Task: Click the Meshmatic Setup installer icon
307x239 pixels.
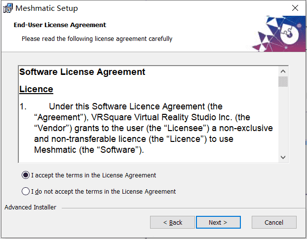Action: click(8, 8)
